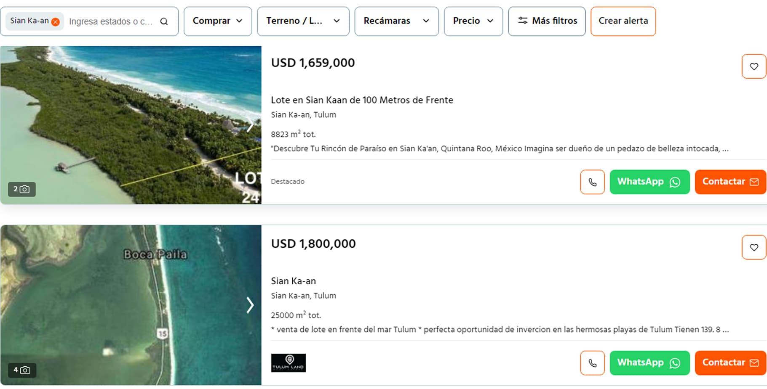This screenshot has height=389, width=767.
Task: Call the first listing's phone icon
Action: point(592,182)
